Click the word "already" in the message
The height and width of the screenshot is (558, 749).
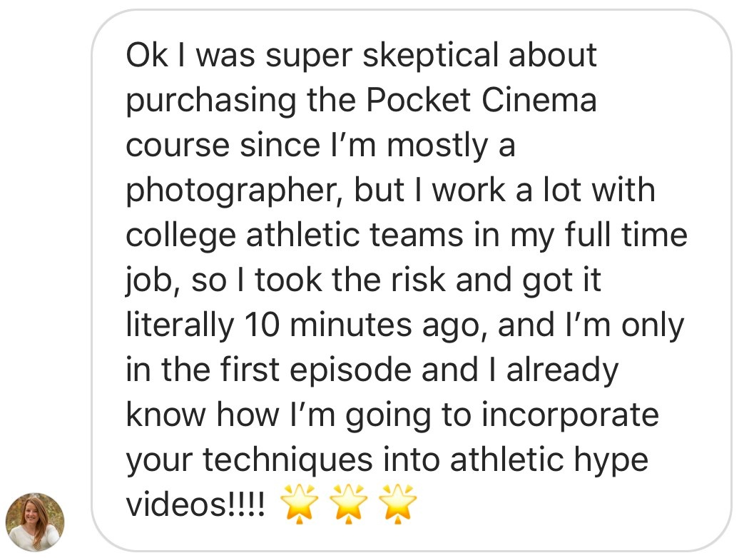[562, 370]
